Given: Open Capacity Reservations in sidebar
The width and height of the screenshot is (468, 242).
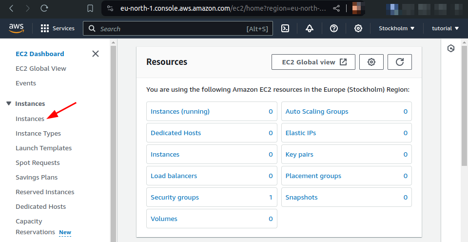Looking at the screenshot, I should coord(35,226).
